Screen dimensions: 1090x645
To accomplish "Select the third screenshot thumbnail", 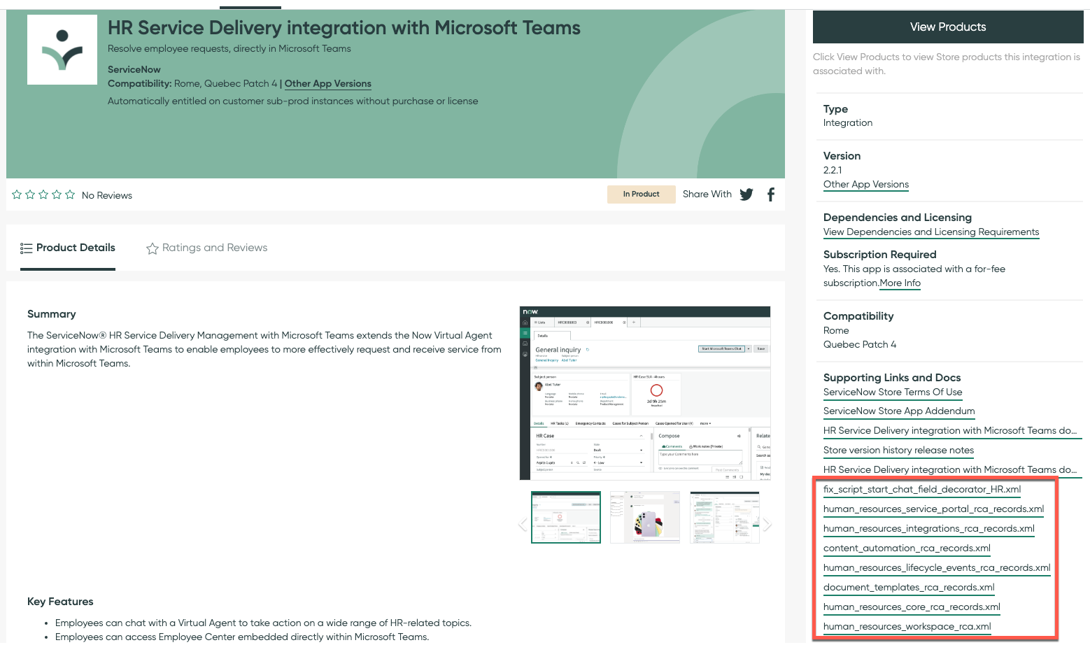I will [x=724, y=517].
